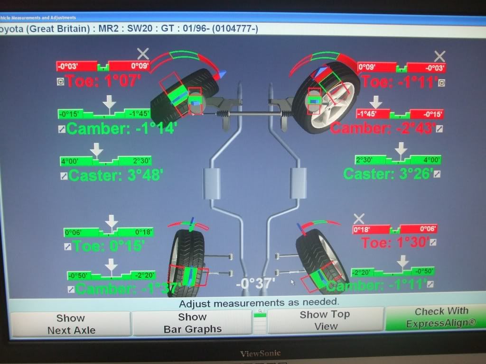The height and width of the screenshot is (364, 486).
Task: Switch to Show Top View
Action: tap(325, 321)
